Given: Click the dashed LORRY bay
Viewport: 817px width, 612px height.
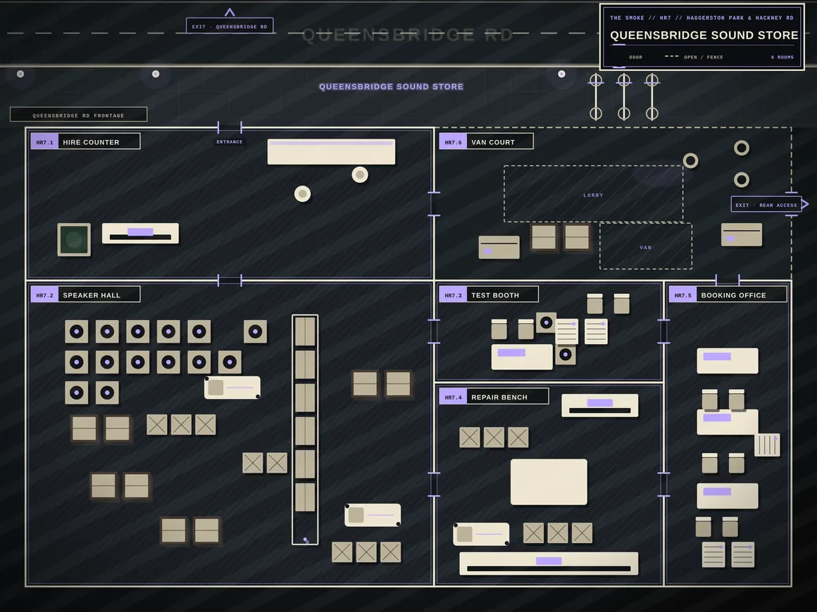Looking at the screenshot, I should (594, 194).
